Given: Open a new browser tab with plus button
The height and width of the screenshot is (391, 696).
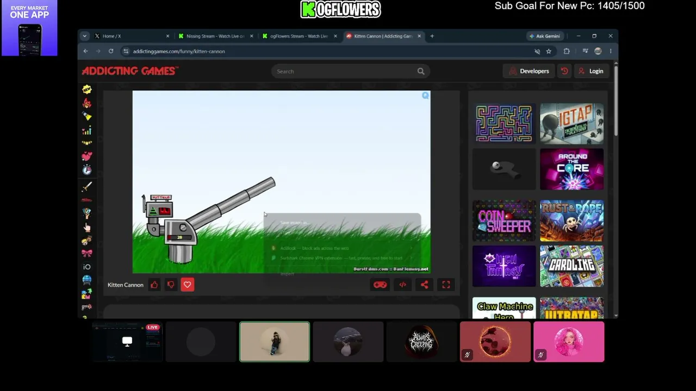Looking at the screenshot, I should 432,36.
